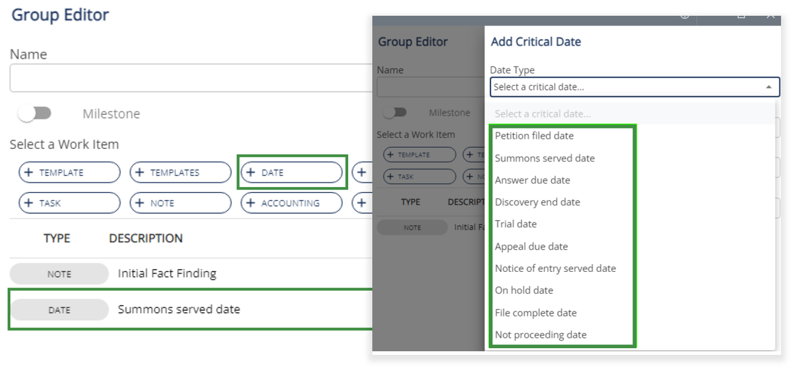
Task: Add an + ACCOUNTING work item
Action: tap(292, 203)
